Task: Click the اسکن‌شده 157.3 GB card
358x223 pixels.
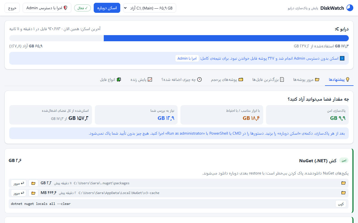Action: tap(51, 115)
